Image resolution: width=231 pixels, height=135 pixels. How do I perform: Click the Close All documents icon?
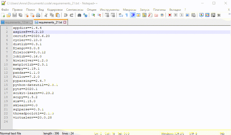32,15
